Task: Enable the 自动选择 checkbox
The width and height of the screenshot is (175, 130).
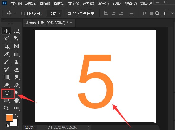Action: click(x=23, y=13)
